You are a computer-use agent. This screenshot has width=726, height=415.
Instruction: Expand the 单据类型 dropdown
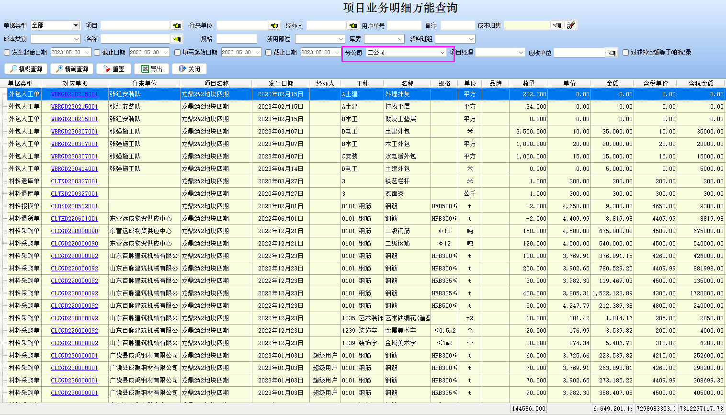point(76,25)
